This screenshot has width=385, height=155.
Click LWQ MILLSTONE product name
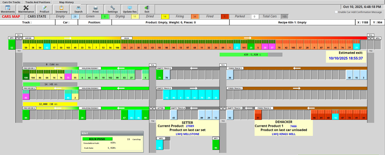[x=188, y=134]
